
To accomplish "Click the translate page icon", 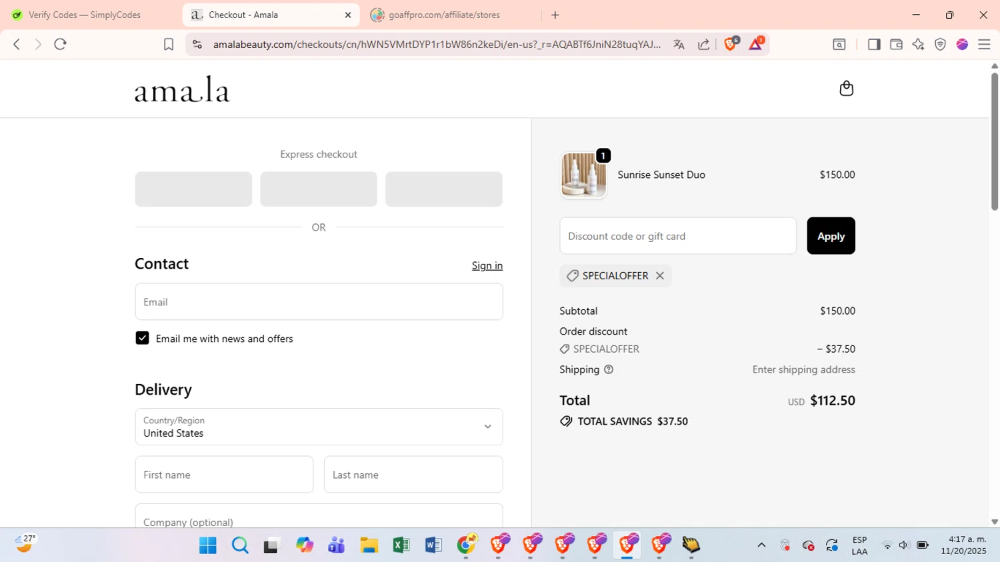I will (x=679, y=44).
